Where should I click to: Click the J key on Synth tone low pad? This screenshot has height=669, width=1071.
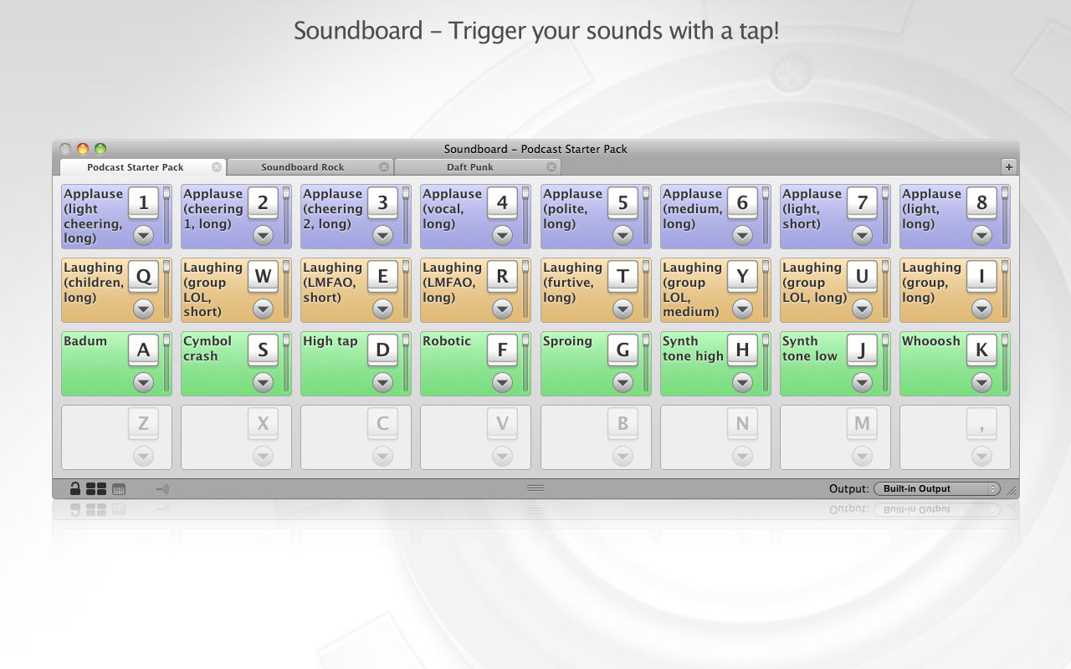click(x=862, y=350)
